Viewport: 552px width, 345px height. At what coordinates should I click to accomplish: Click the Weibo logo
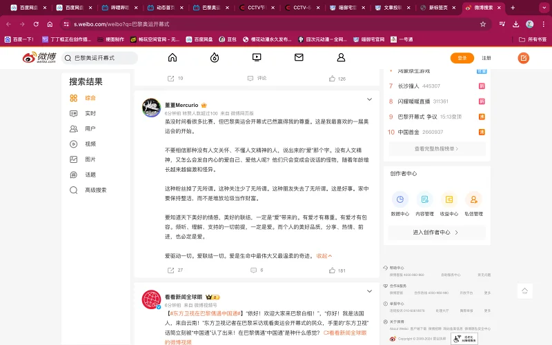pyautogui.click(x=39, y=58)
